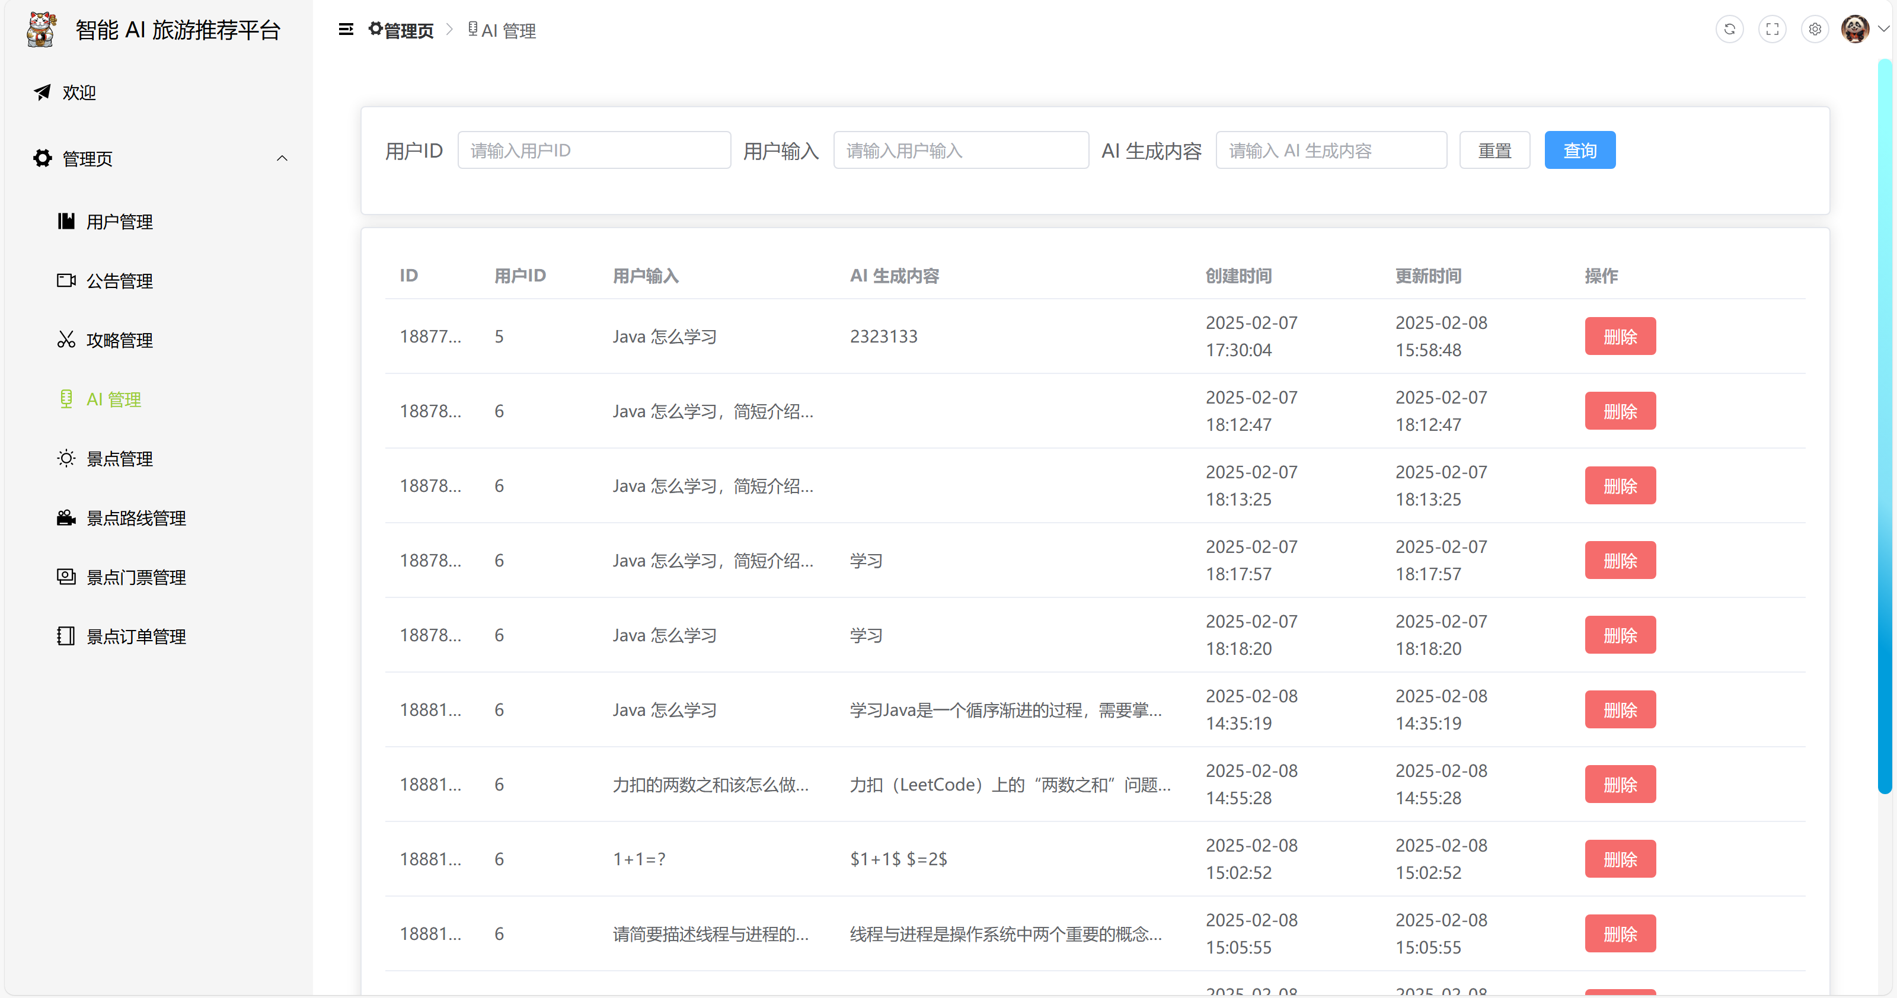Click the 景点路线管理 camera icon
The height and width of the screenshot is (998, 1897).
tap(66, 517)
